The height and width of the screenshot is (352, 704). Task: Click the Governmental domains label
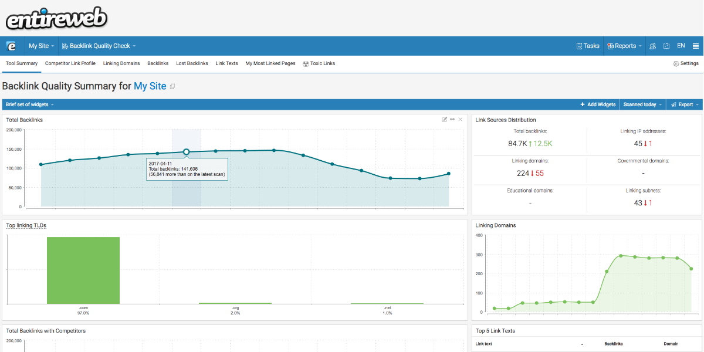click(643, 161)
